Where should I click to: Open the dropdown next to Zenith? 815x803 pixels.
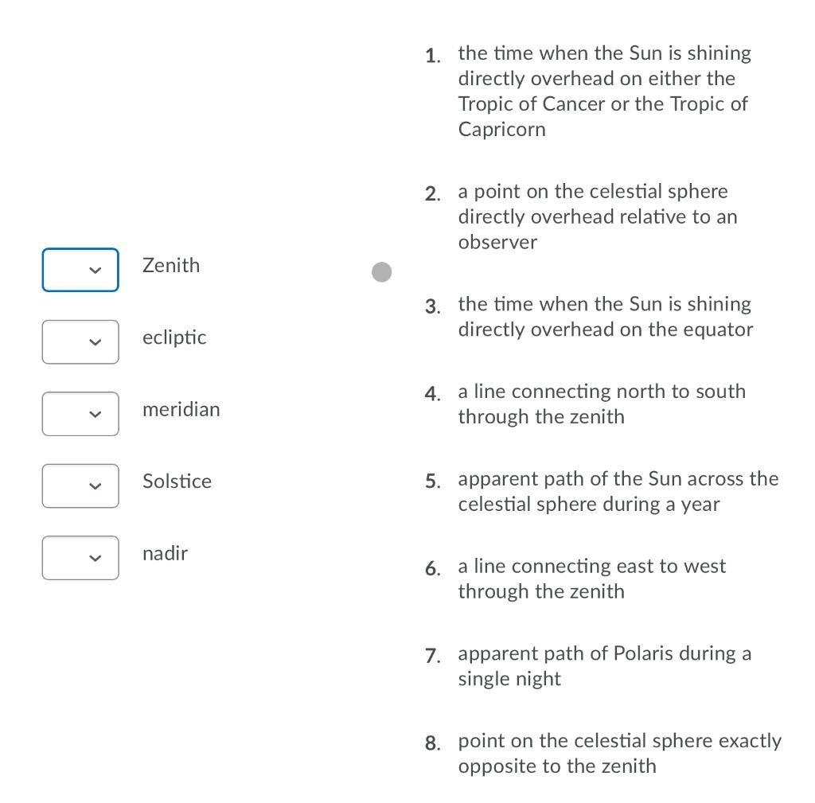tap(80, 270)
